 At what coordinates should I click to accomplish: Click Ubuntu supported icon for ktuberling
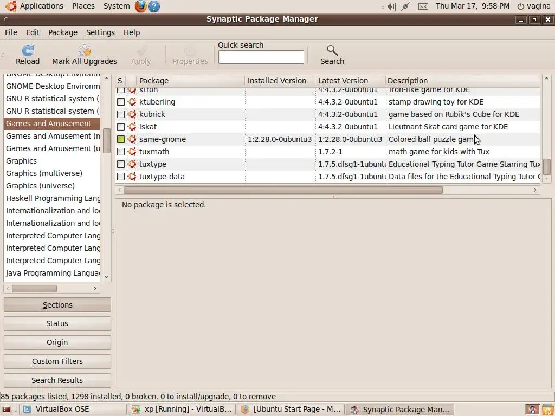[132, 102]
